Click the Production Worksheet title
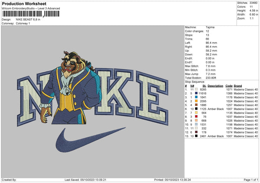 pos(24,3)
